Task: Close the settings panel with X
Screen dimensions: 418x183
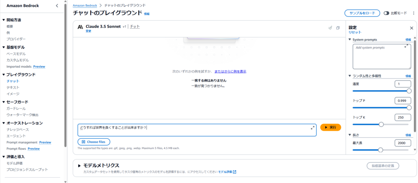Action: pyautogui.click(x=411, y=28)
